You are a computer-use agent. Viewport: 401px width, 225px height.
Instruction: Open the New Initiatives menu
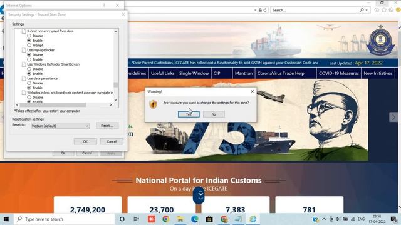[378, 73]
